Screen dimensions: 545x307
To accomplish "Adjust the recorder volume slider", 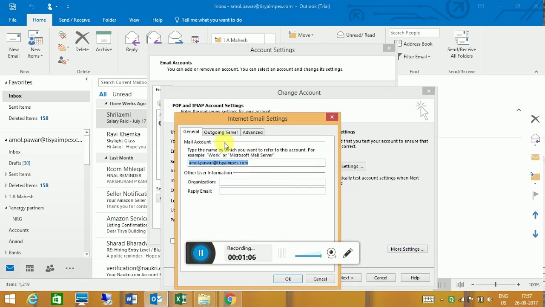I will 308,256.
